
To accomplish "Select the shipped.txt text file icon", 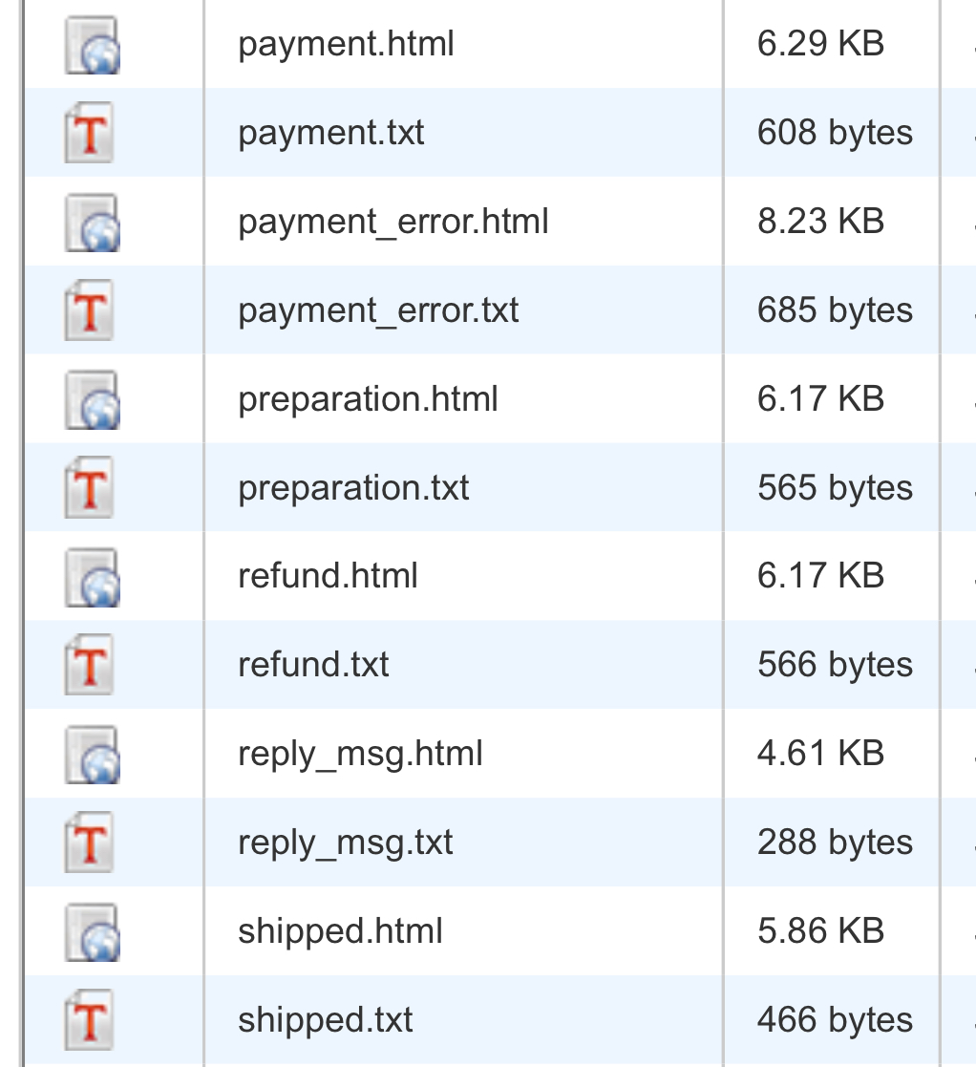I will 90,1020.
